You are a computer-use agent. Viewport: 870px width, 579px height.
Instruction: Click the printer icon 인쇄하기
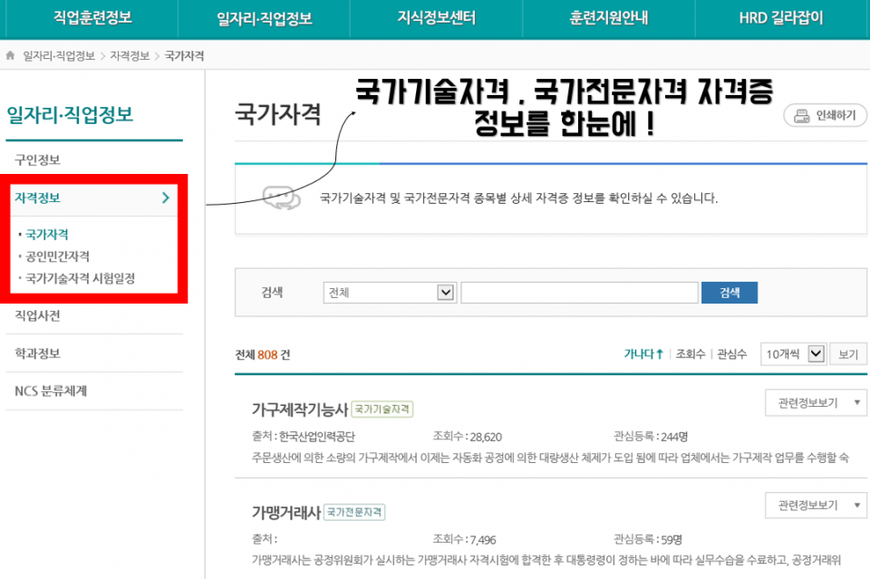click(x=801, y=116)
